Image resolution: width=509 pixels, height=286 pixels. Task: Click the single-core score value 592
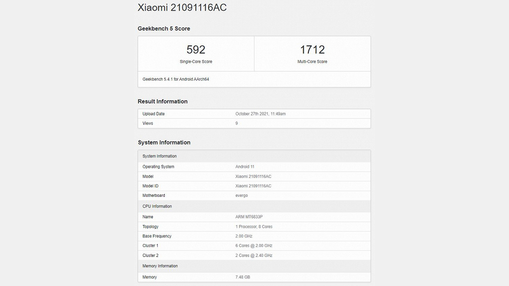(x=196, y=50)
